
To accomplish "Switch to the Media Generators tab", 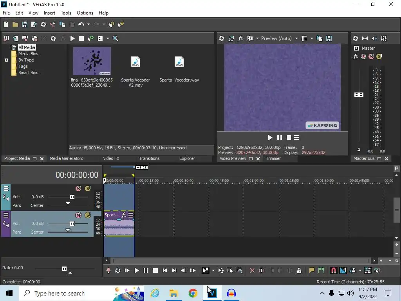I will click(x=67, y=158).
